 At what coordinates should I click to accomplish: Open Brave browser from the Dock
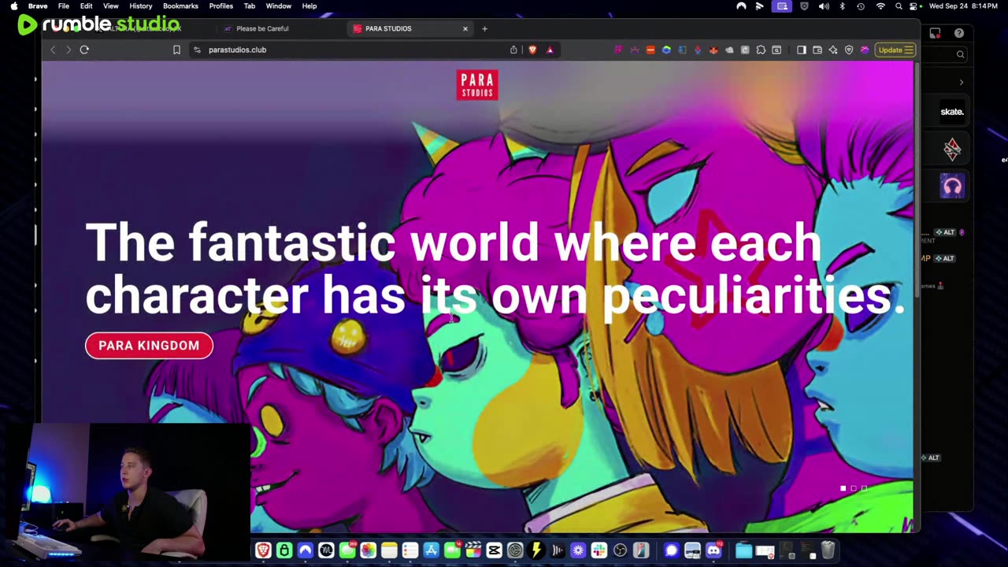click(263, 550)
